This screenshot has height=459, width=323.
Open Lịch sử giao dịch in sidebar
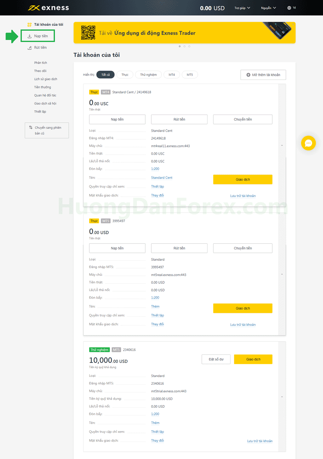(x=46, y=79)
